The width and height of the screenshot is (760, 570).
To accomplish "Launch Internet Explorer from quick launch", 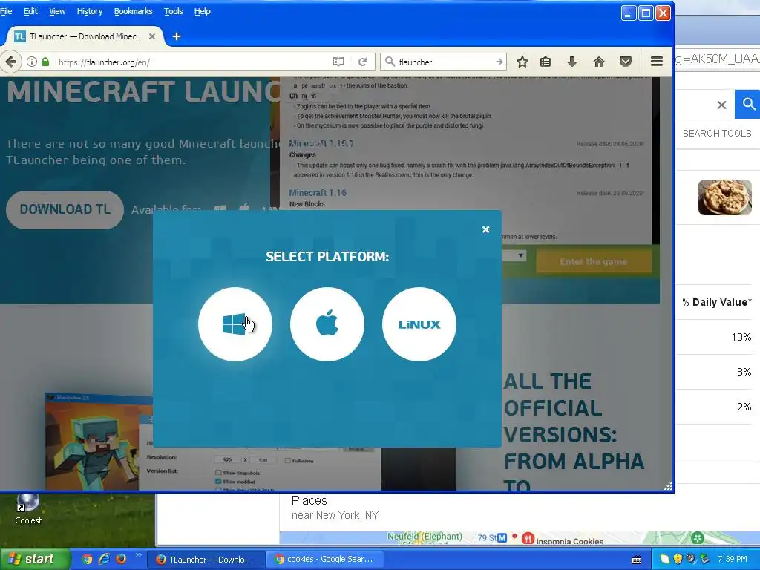I will coord(104,559).
